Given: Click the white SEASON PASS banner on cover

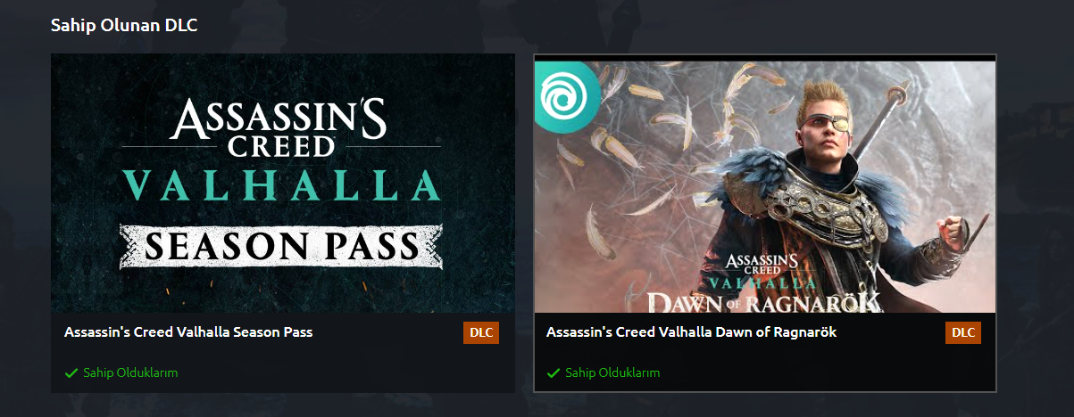Looking at the screenshot, I should tap(282, 246).
